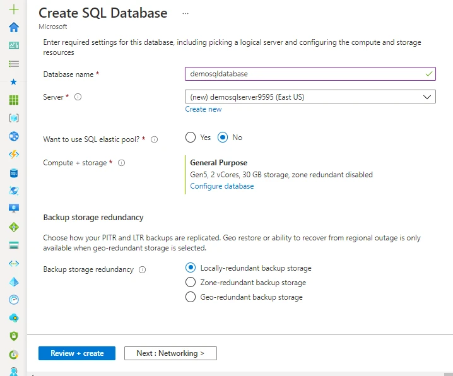Open Resource groups cube icon

coord(14,118)
